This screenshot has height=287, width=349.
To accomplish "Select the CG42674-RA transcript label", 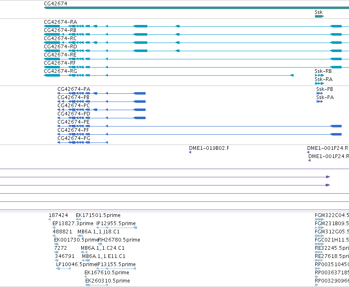I will click(x=61, y=22).
